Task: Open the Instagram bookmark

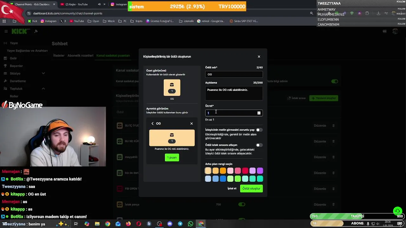Action: tap(49, 21)
